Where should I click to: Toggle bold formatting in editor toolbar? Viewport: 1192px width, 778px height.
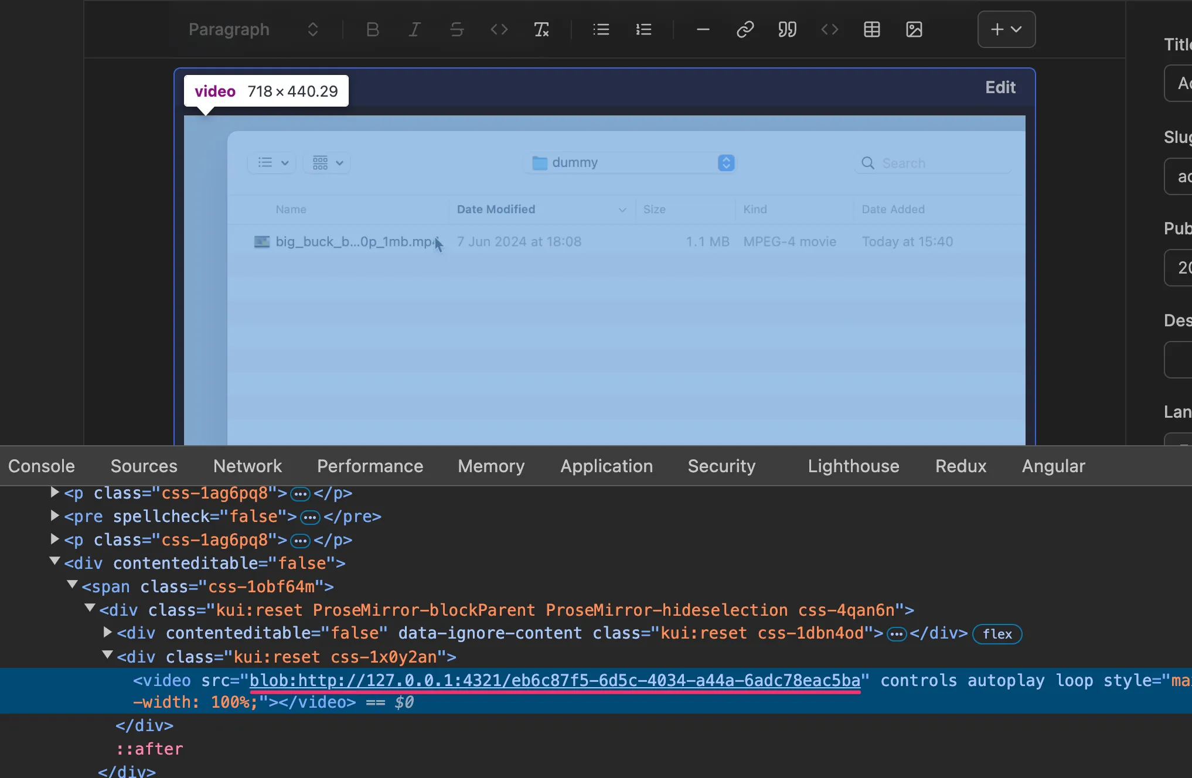tap(372, 29)
